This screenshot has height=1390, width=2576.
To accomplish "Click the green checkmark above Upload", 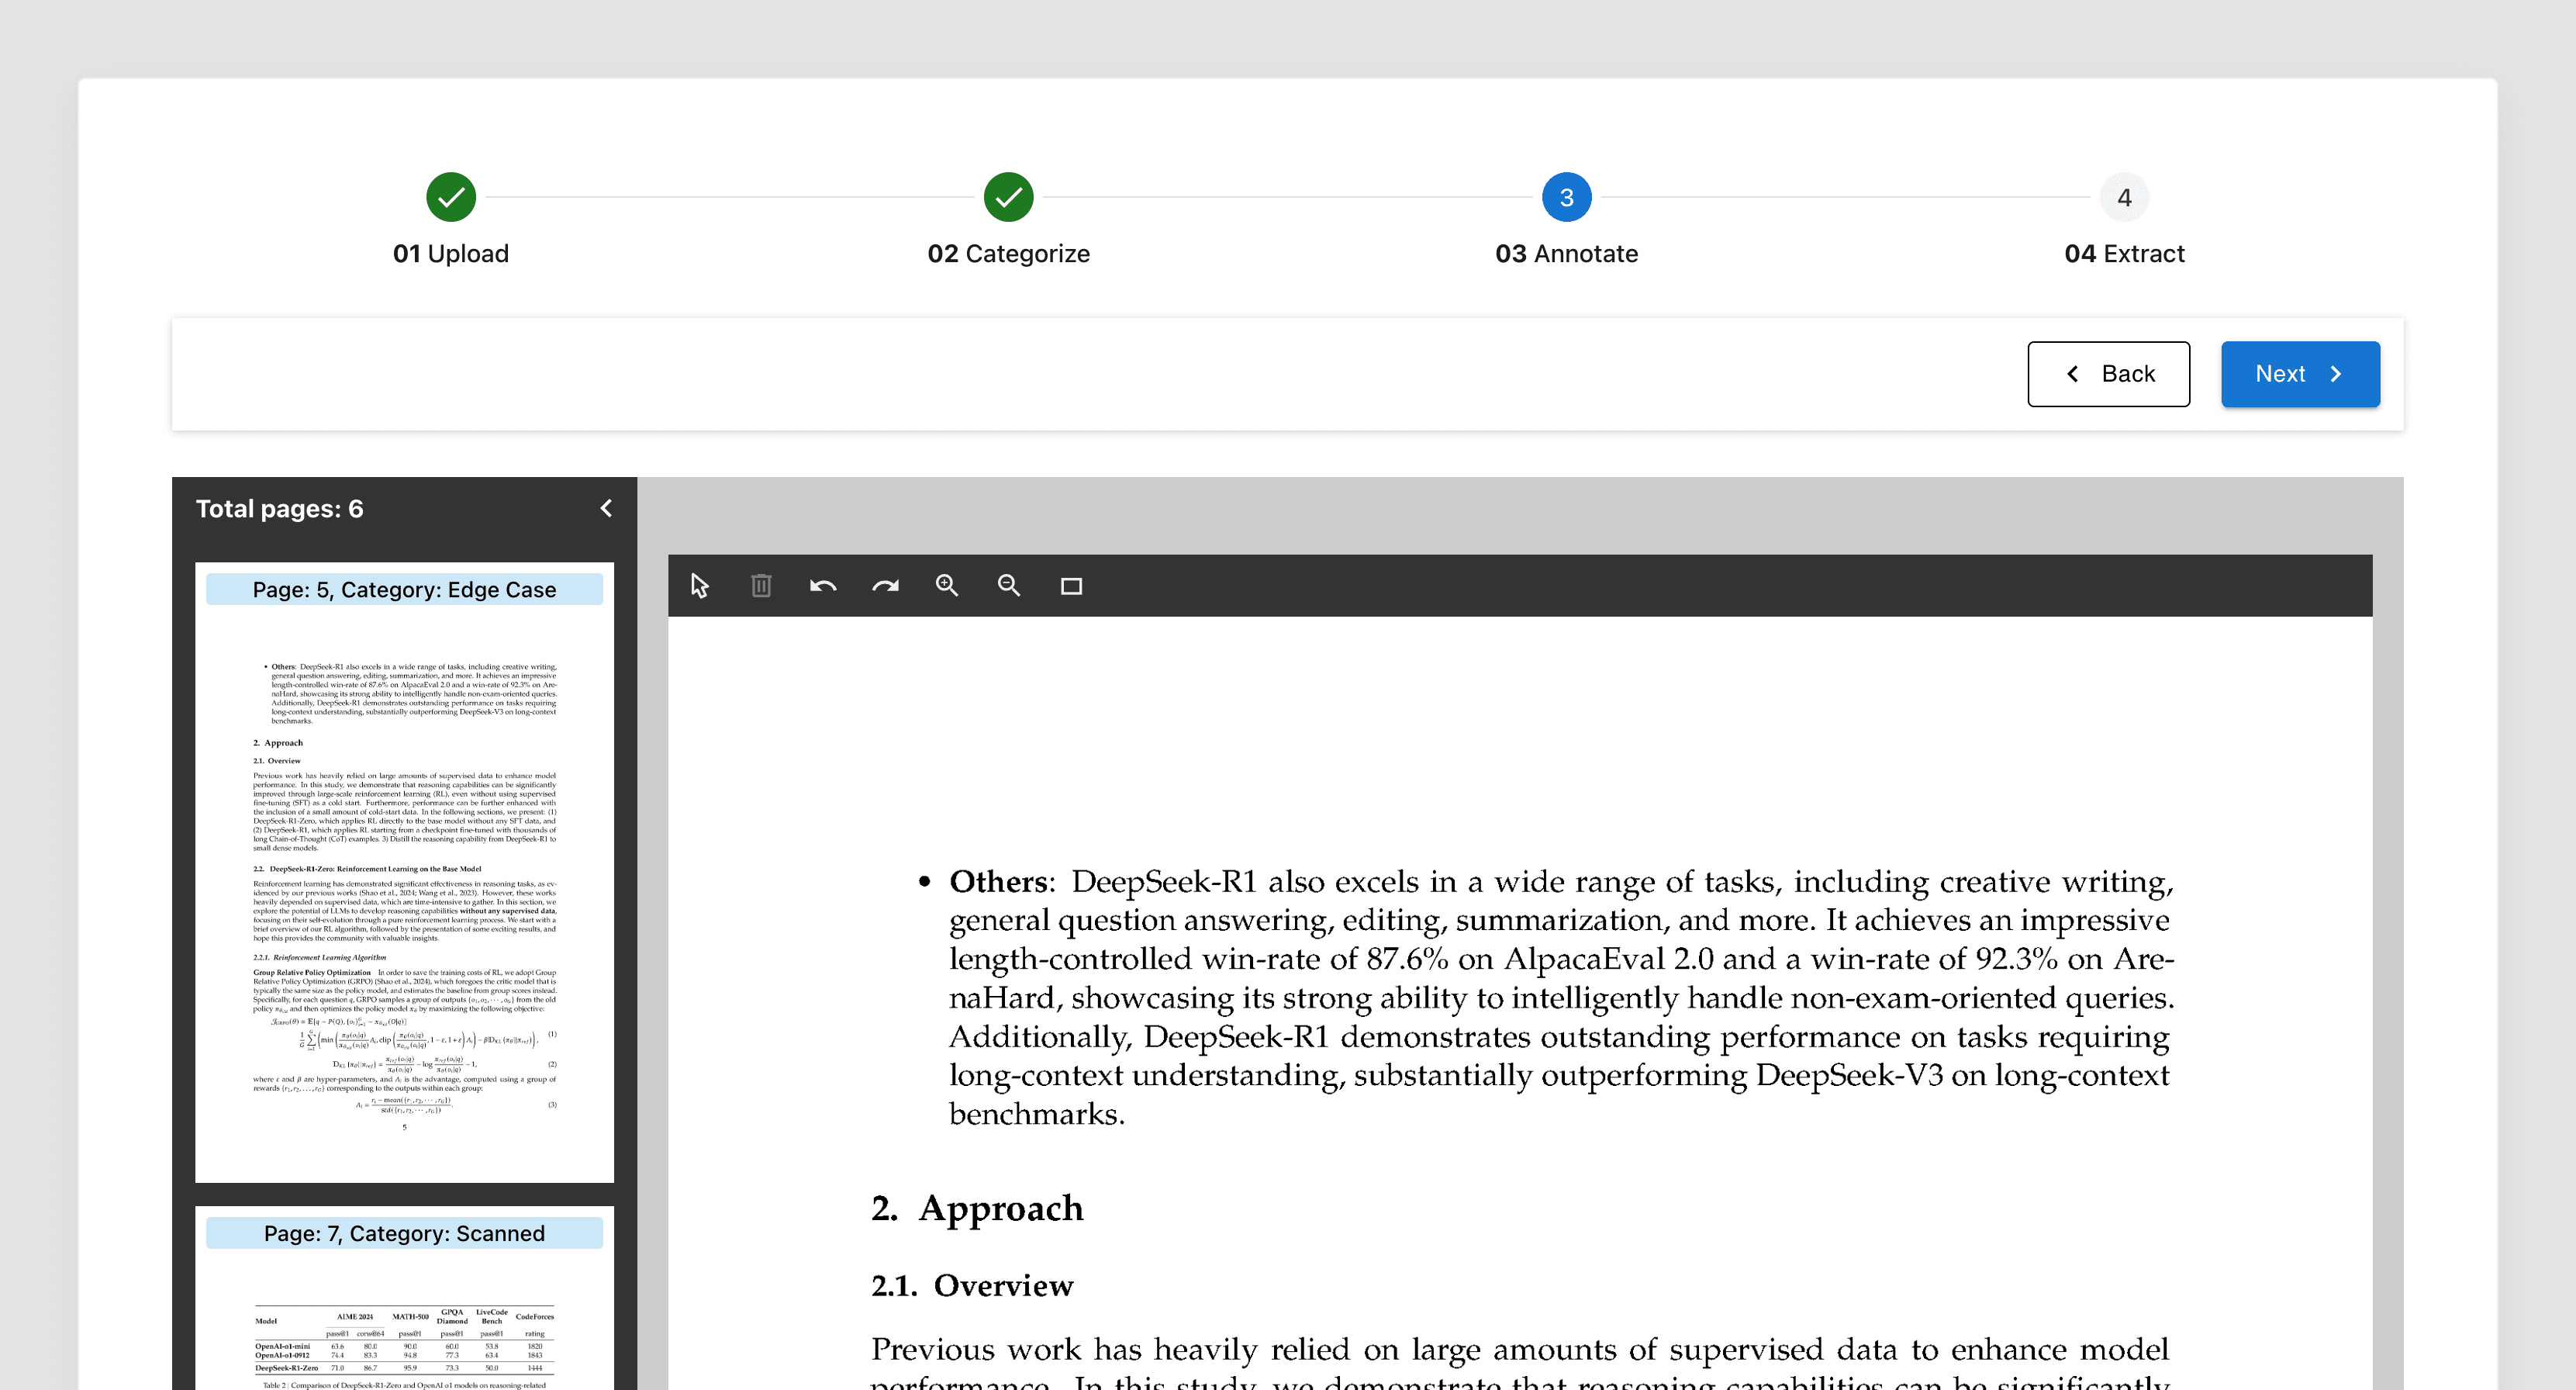I will click(x=451, y=197).
